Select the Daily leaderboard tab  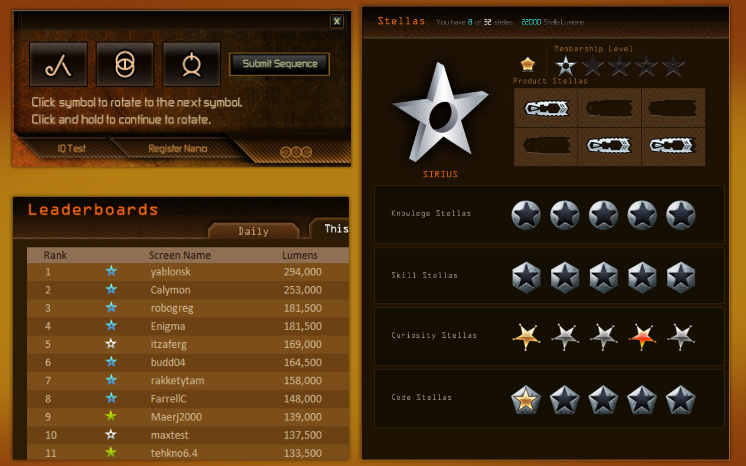tap(253, 231)
